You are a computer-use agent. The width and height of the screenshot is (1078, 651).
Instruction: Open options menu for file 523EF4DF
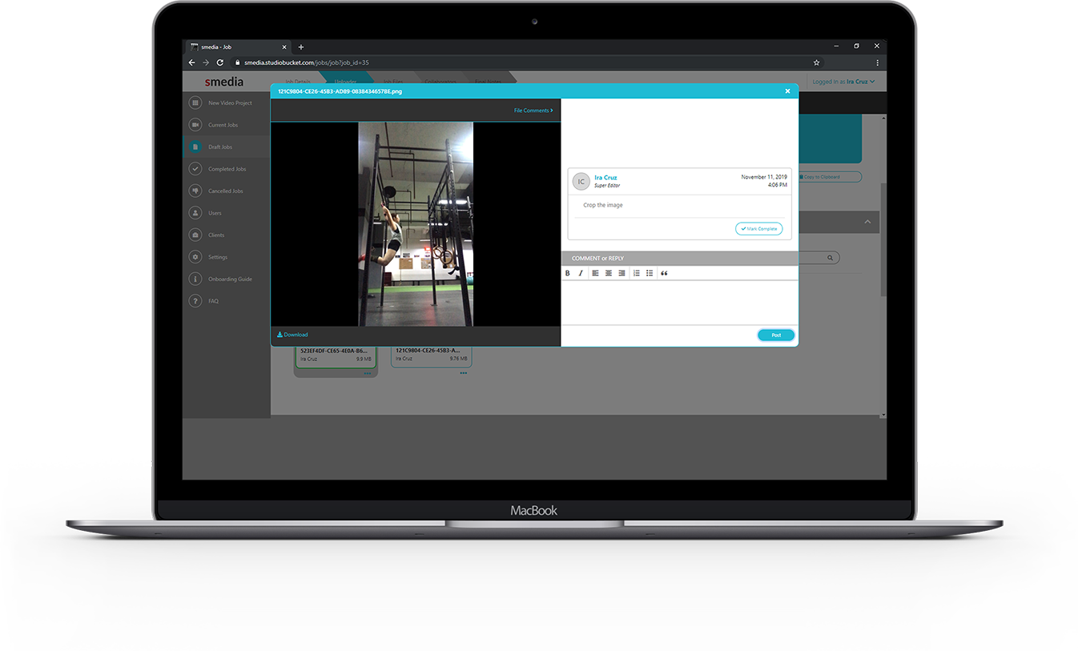[x=368, y=373]
